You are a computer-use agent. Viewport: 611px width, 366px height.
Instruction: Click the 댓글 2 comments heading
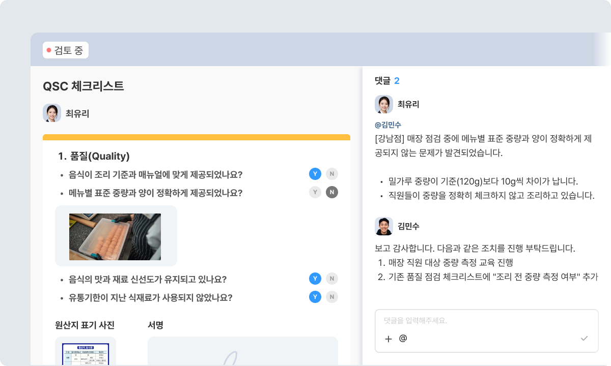[387, 80]
